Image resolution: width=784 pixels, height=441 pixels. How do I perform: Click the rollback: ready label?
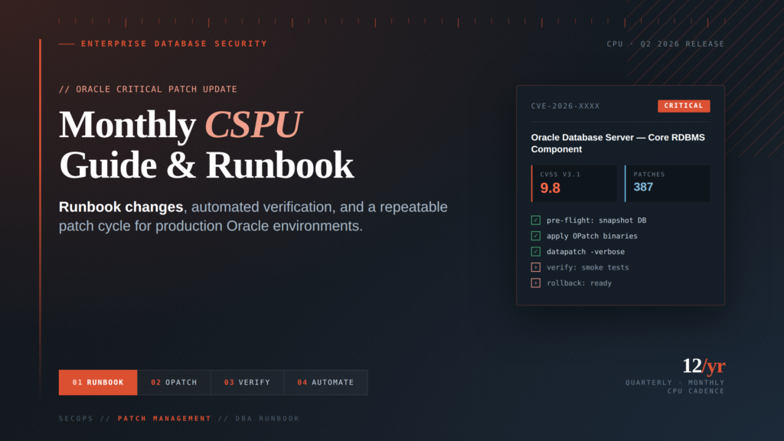(579, 283)
